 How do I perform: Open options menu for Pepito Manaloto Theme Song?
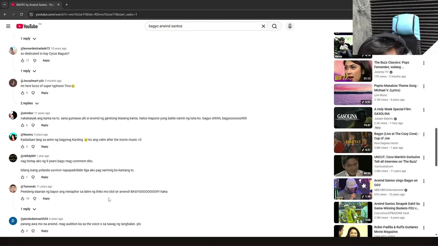tap(424, 86)
